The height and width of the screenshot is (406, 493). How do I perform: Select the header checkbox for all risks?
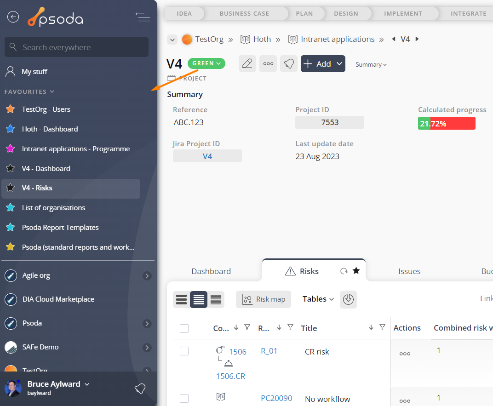184,328
